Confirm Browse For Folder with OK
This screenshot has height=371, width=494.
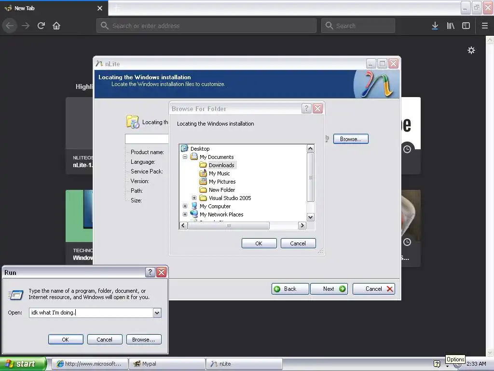coord(259,243)
